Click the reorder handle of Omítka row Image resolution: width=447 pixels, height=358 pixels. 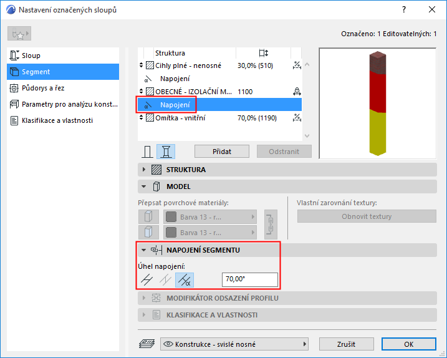click(x=141, y=118)
